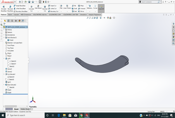The width and height of the screenshot is (175, 118).
Task: Select Fillet4 at the bottom of the tree
Action: (x=8, y=93)
